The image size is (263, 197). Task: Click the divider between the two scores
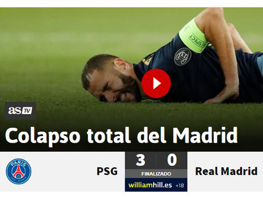point(156,160)
